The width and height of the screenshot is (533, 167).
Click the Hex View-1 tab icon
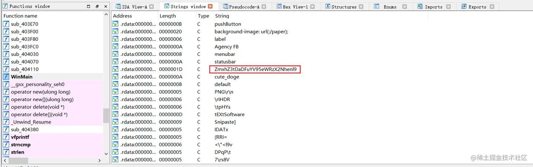coord(279,6)
